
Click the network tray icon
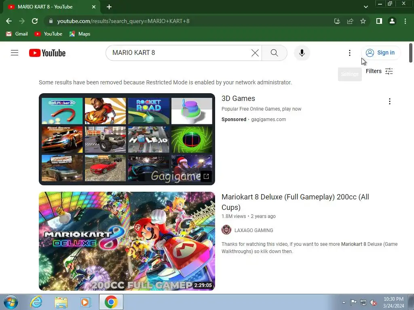point(363,302)
